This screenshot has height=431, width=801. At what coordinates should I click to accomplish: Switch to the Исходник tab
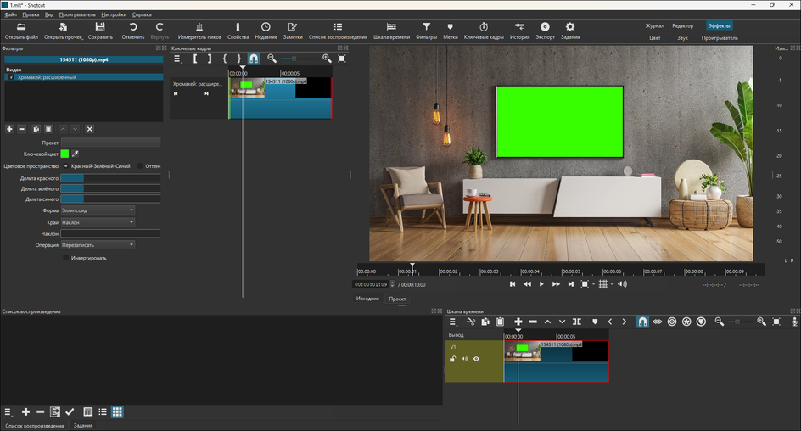tap(367, 299)
